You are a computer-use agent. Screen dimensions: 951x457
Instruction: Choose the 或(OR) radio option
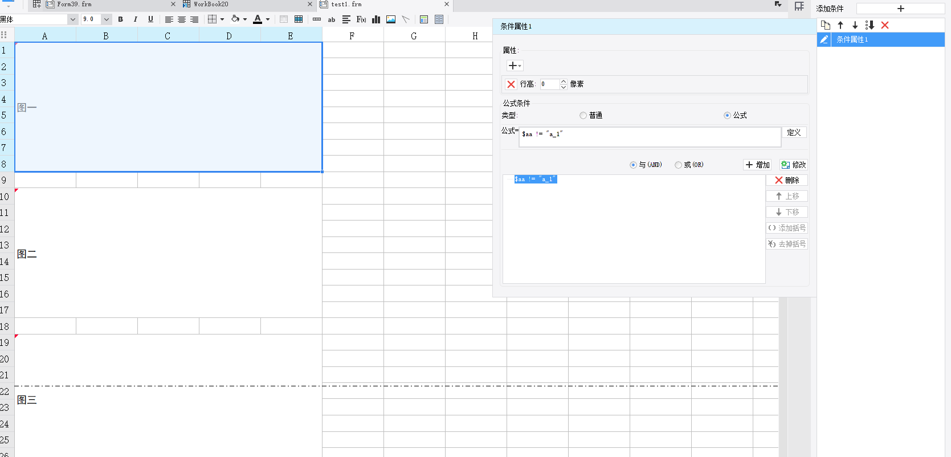pyautogui.click(x=678, y=165)
